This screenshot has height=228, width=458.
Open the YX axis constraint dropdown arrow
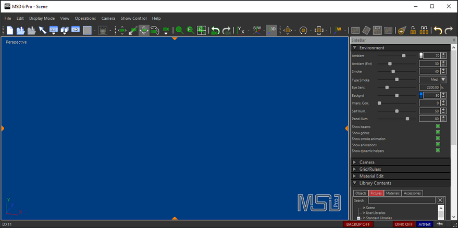click(x=249, y=30)
